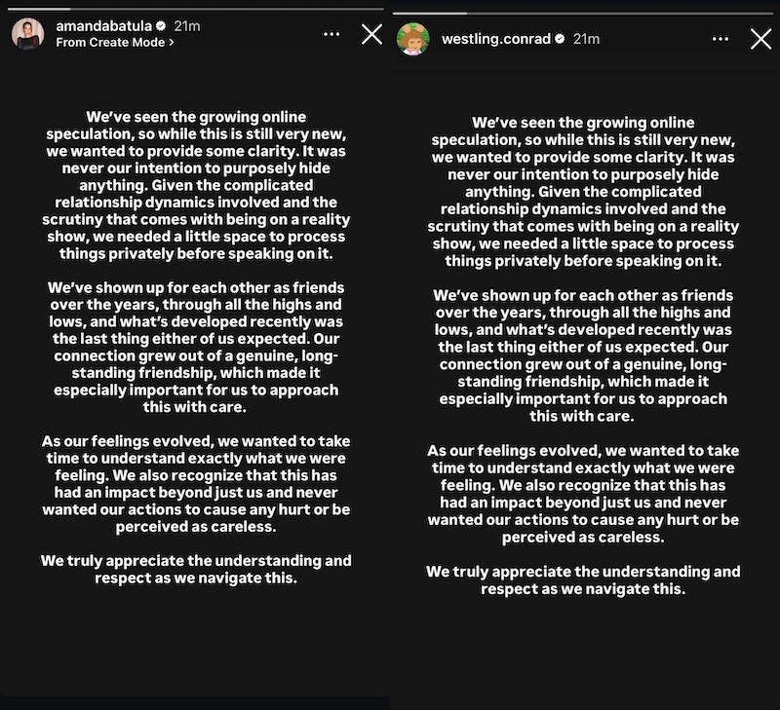Close westling.conrad's story with the X
Screen dimensions: 780x710
pyautogui.click(x=761, y=40)
